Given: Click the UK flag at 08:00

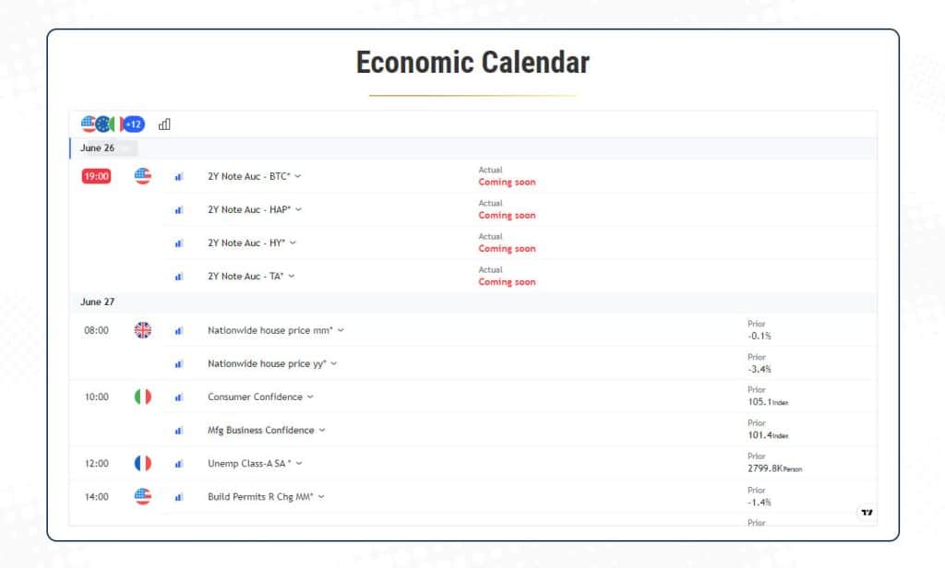Looking at the screenshot, I should point(143,330).
